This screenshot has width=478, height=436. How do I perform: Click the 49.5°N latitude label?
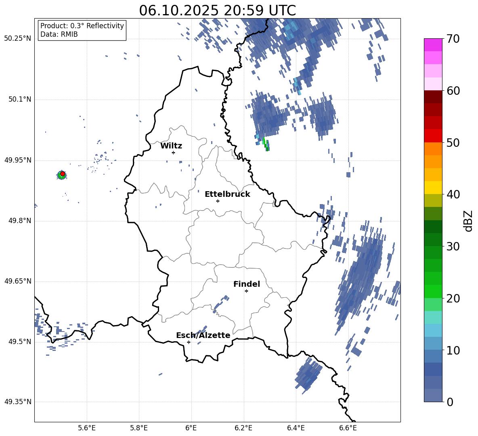coord(19,342)
